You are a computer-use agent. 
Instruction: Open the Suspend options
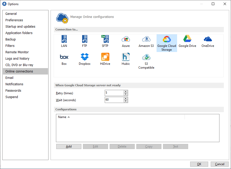point(25,97)
